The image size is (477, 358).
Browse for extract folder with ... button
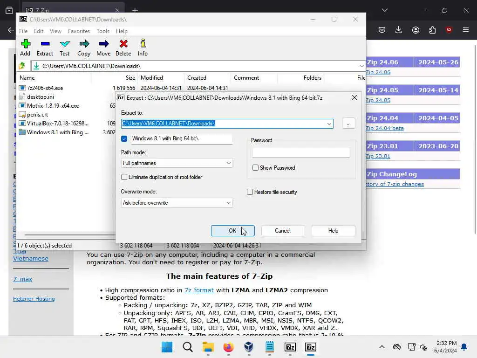click(x=348, y=124)
